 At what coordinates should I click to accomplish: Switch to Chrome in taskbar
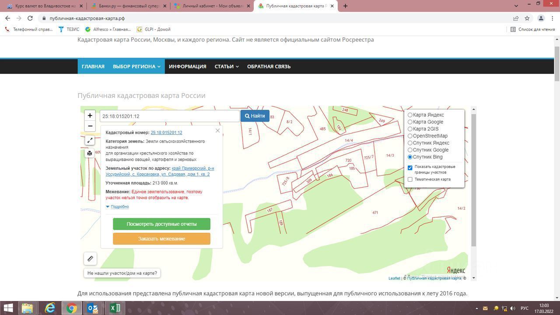72,308
